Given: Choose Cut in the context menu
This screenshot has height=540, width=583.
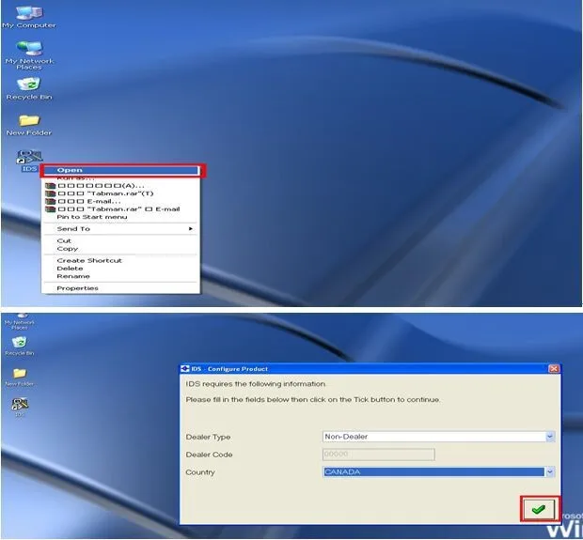Looking at the screenshot, I should [x=121, y=240].
